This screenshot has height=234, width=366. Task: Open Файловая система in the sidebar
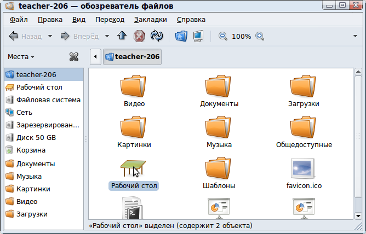click(x=44, y=100)
